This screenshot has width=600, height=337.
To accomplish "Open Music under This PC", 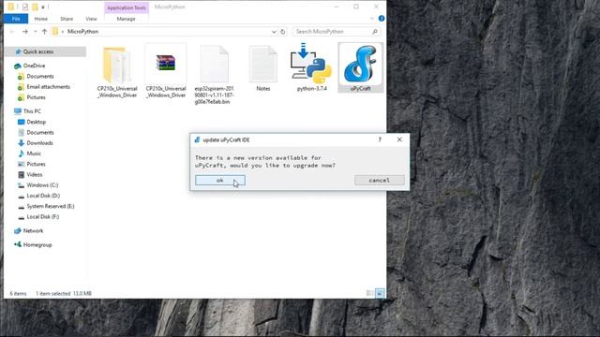I will (34, 154).
